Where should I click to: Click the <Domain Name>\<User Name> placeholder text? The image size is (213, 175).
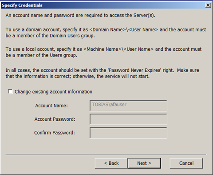(x=124, y=30)
